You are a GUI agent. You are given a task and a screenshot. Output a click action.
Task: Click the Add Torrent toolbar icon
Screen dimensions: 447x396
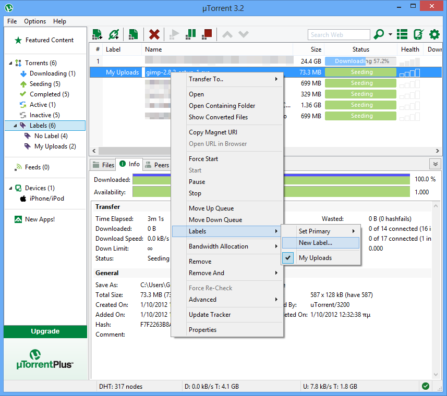tap(97, 34)
